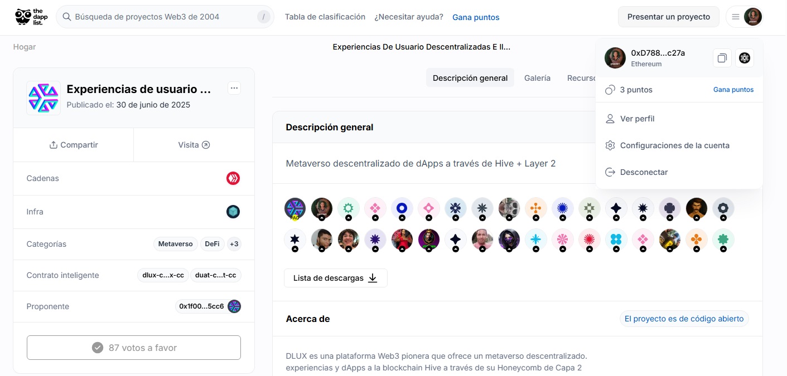Click the Web3 project search field

tap(162, 17)
